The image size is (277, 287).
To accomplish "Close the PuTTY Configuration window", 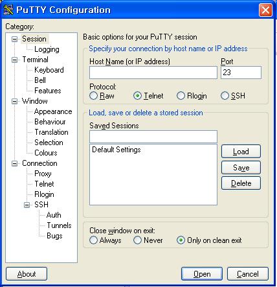I will pyautogui.click(x=265, y=10).
